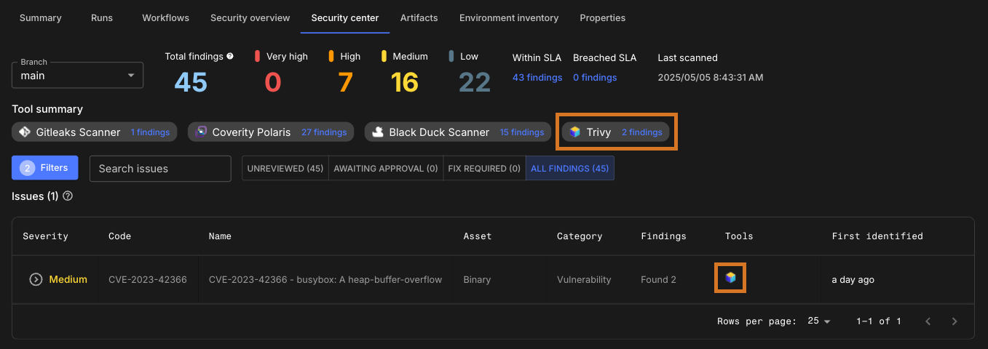Viewport: 988px width, 349px height.
Task: Click the Severity column header
Action: 45,236
